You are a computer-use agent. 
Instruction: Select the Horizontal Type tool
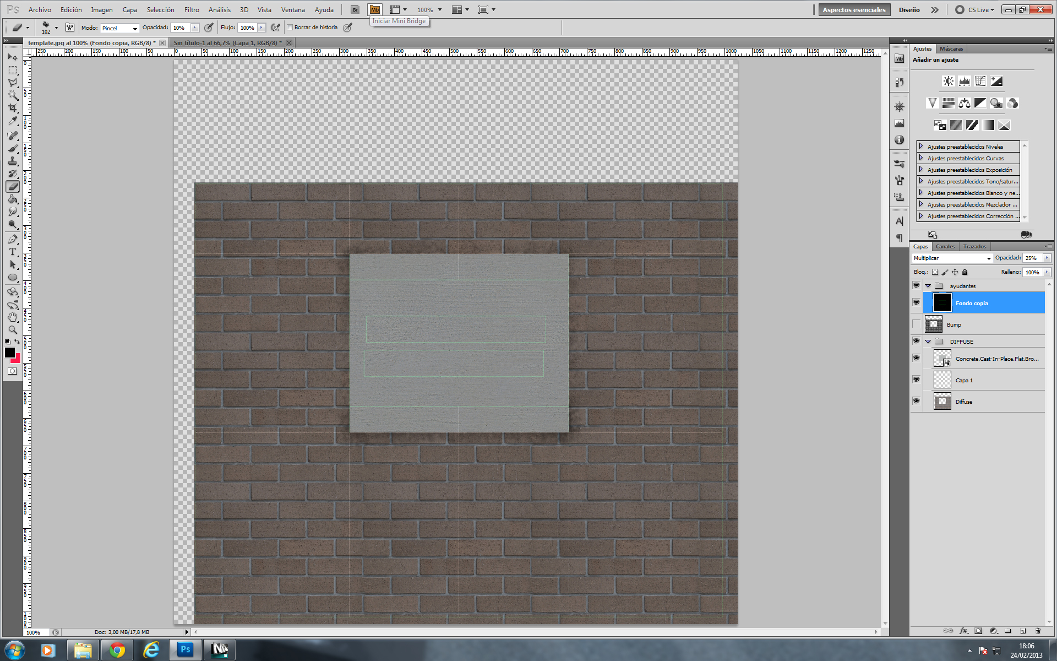coord(13,252)
